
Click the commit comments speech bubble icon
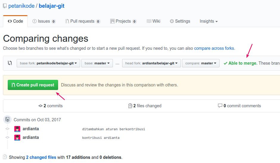point(220,106)
